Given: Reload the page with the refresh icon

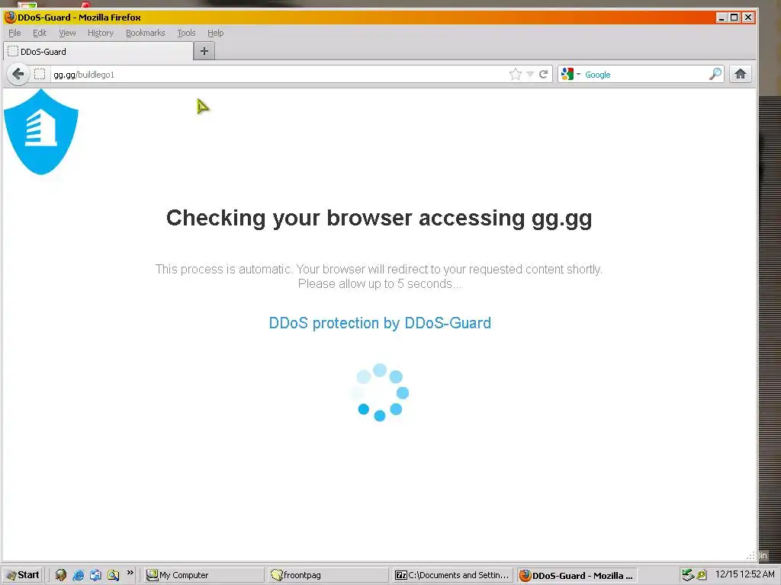Looking at the screenshot, I should (x=543, y=75).
